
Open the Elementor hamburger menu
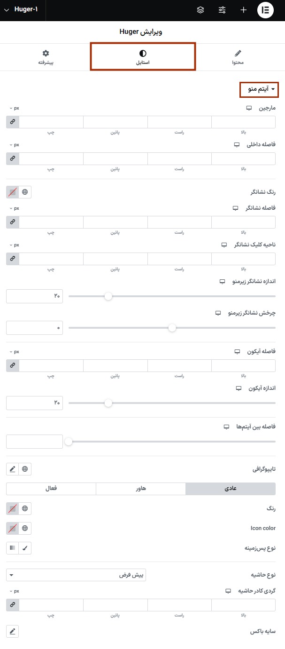(x=265, y=9)
